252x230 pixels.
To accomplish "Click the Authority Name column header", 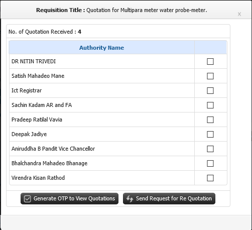I will (x=102, y=48).
